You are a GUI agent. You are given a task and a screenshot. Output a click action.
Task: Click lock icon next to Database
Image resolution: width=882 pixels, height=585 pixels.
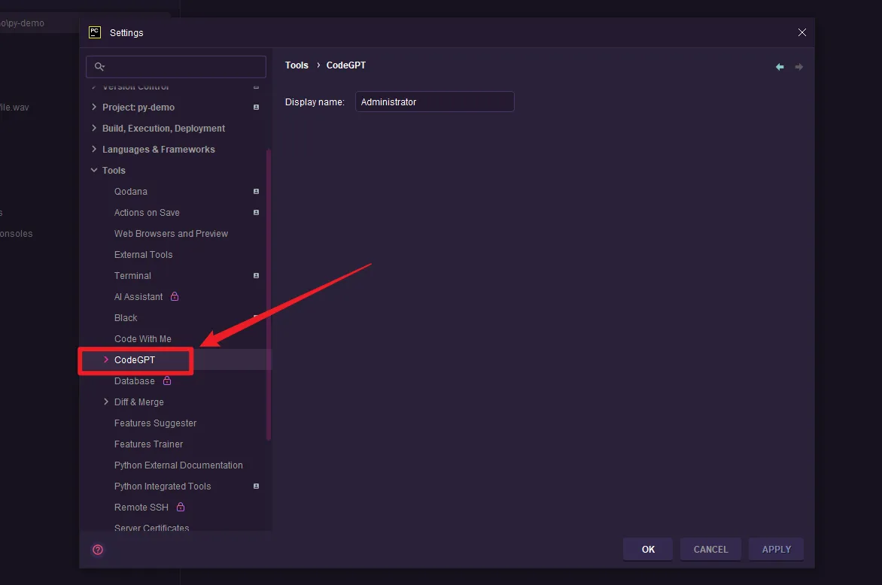pyautogui.click(x=167, y=381)
